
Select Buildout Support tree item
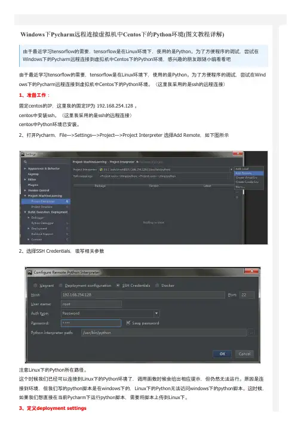42,234
